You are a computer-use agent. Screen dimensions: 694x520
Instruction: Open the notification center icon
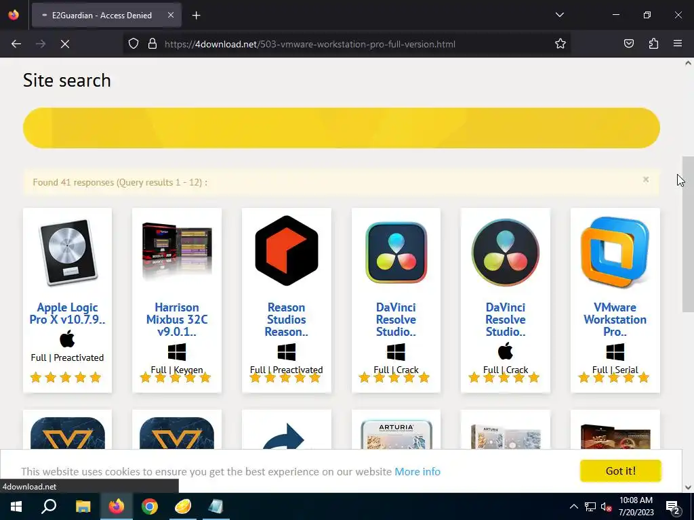[x=672, y=506]
